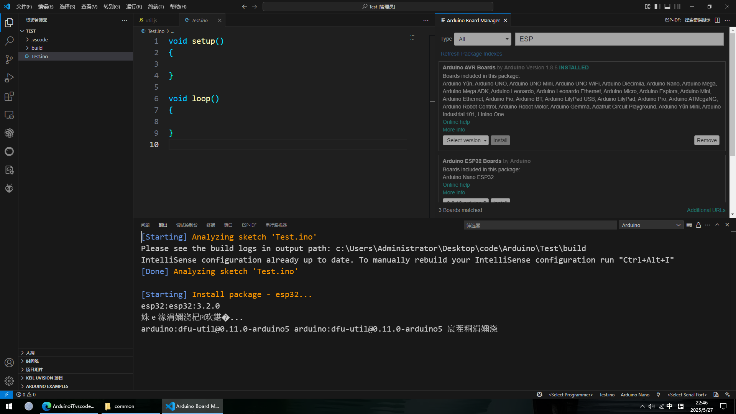This screenshot has height=414, width=736.
Task: Open the Extensions view
Action: point(9,96)
